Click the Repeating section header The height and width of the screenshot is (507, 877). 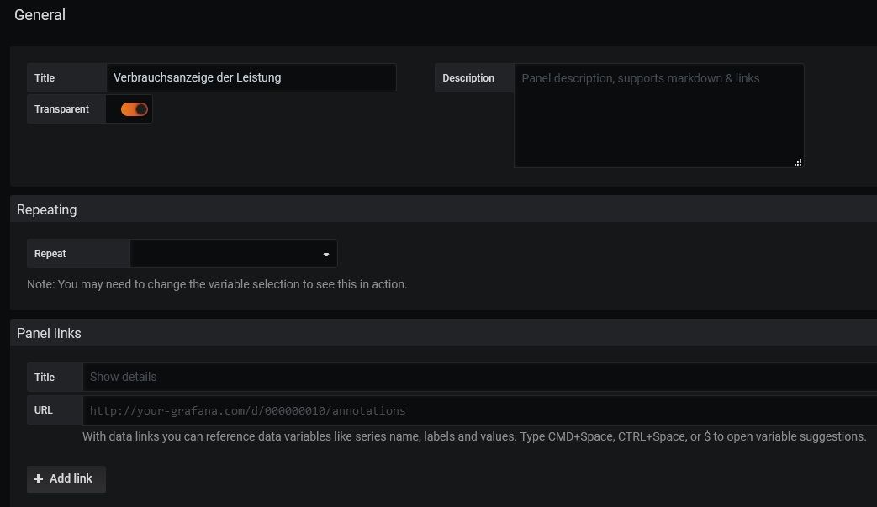[47, 210]
